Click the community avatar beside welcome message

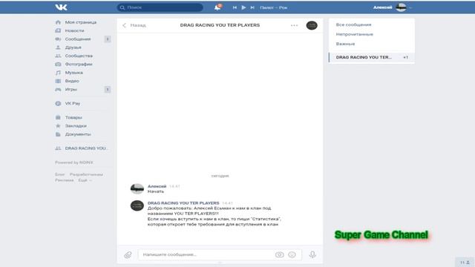pos(137,205)
